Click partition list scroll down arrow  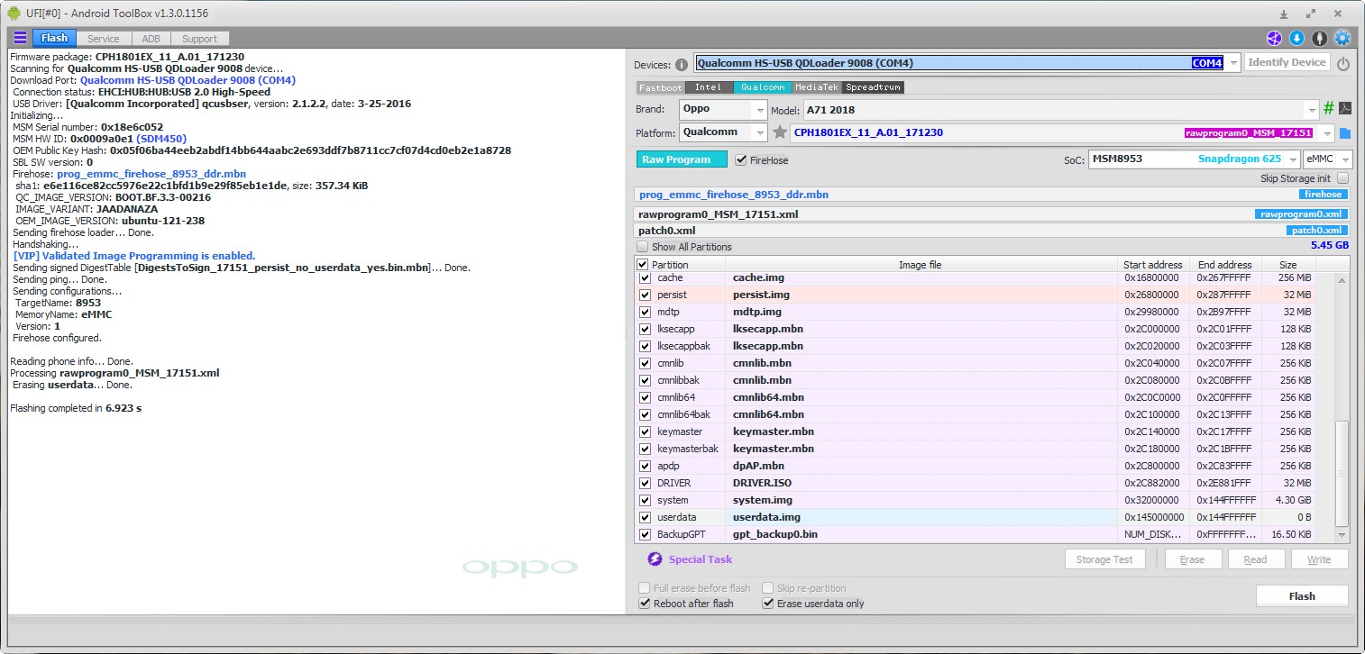point(1342,535)
